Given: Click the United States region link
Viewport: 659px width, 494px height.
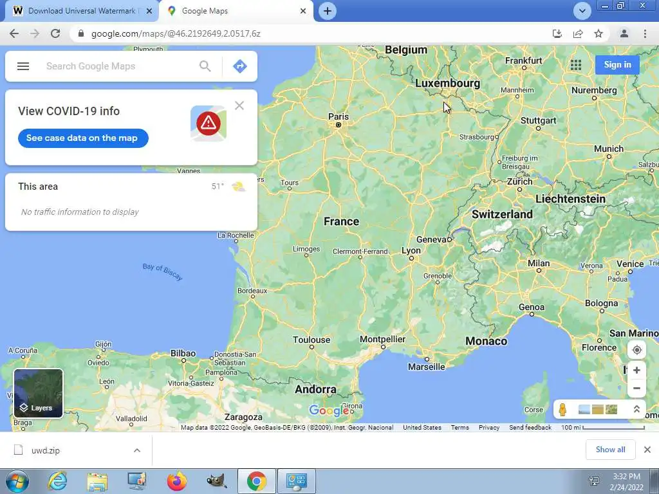Looking at the screenshot, I should 422,427.
